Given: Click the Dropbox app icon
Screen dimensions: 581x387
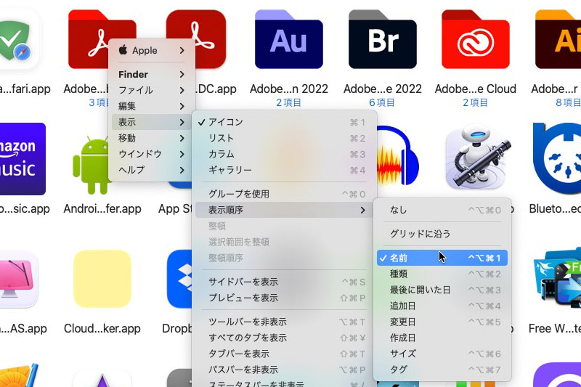Looking at the screenshot, I should 179,279.
